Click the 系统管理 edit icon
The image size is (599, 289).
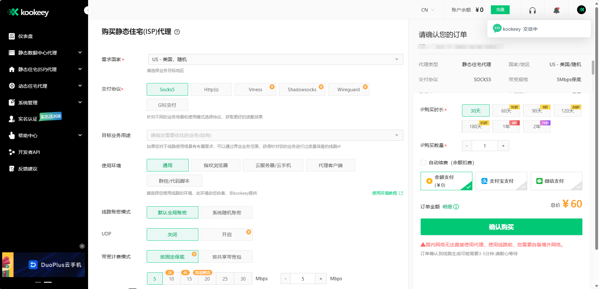pos(12,102)
